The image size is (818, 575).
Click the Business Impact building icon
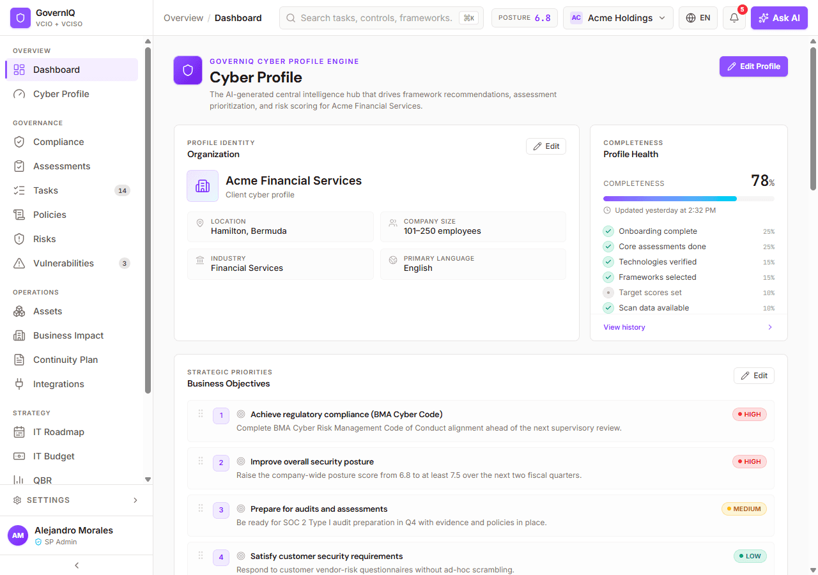coord(19,335)
